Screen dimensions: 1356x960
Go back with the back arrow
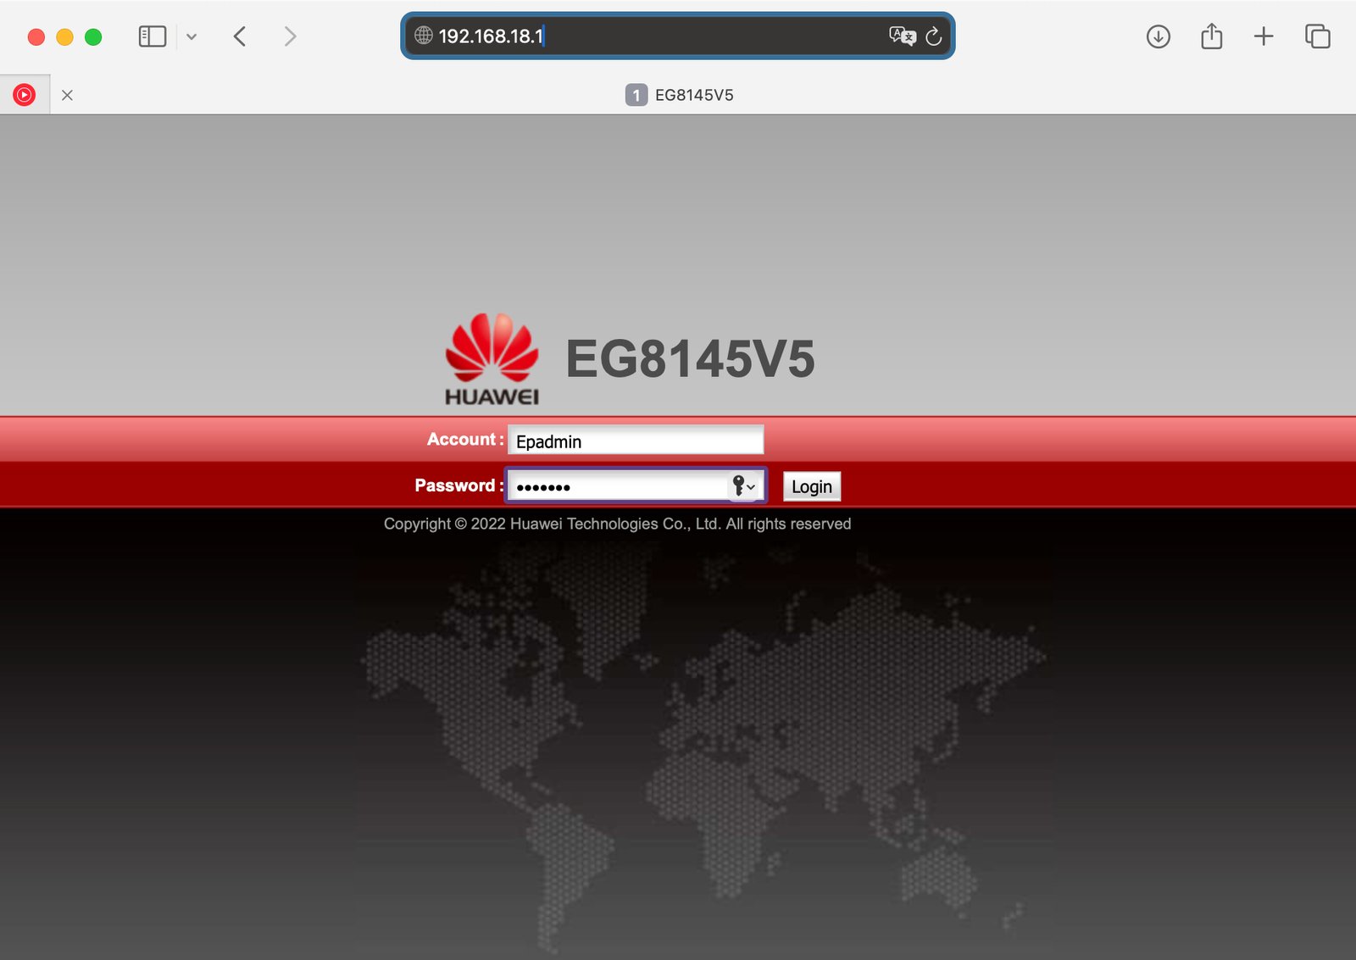click(x=240, y=36)
